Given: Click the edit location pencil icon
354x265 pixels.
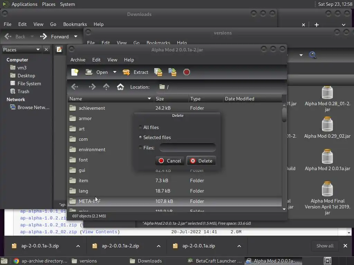Looking at the screenshot, I should [x=59, y=49].
